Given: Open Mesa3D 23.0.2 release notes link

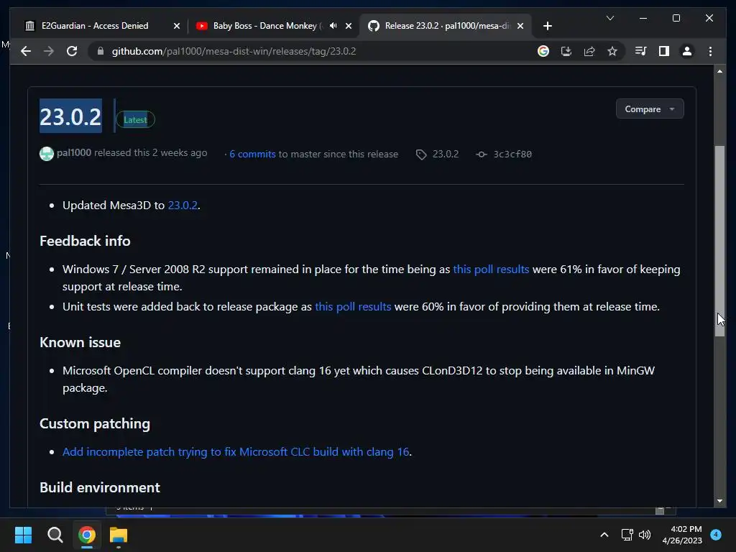Looking at the screenshot, I should (x=183, y=205).
